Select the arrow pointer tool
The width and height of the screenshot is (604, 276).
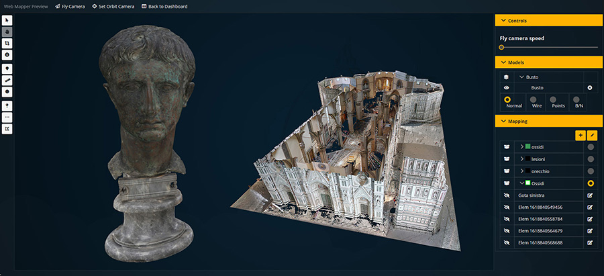click(x=7, y=20)
